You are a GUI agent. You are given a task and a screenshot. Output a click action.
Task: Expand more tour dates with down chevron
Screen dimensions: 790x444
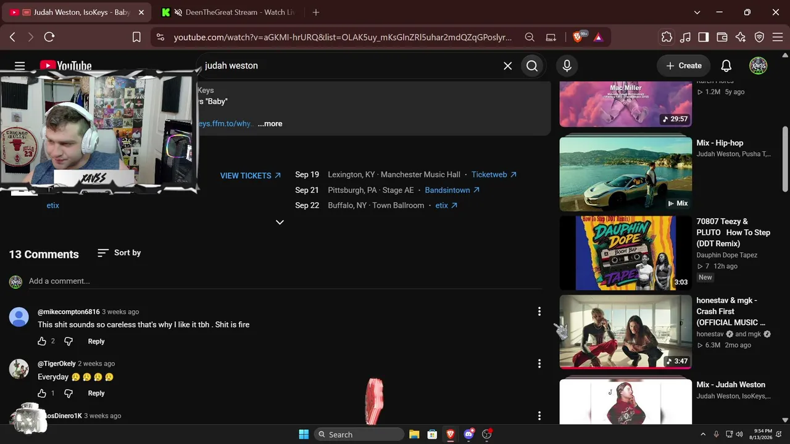280,222
